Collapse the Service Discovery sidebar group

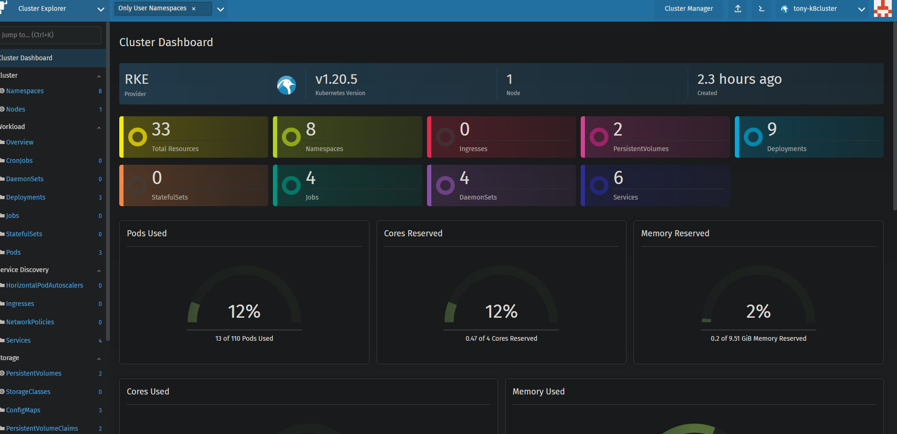coord(99,271)
